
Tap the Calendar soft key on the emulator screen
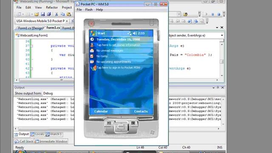pyautogui.click(x=101, y=111)
